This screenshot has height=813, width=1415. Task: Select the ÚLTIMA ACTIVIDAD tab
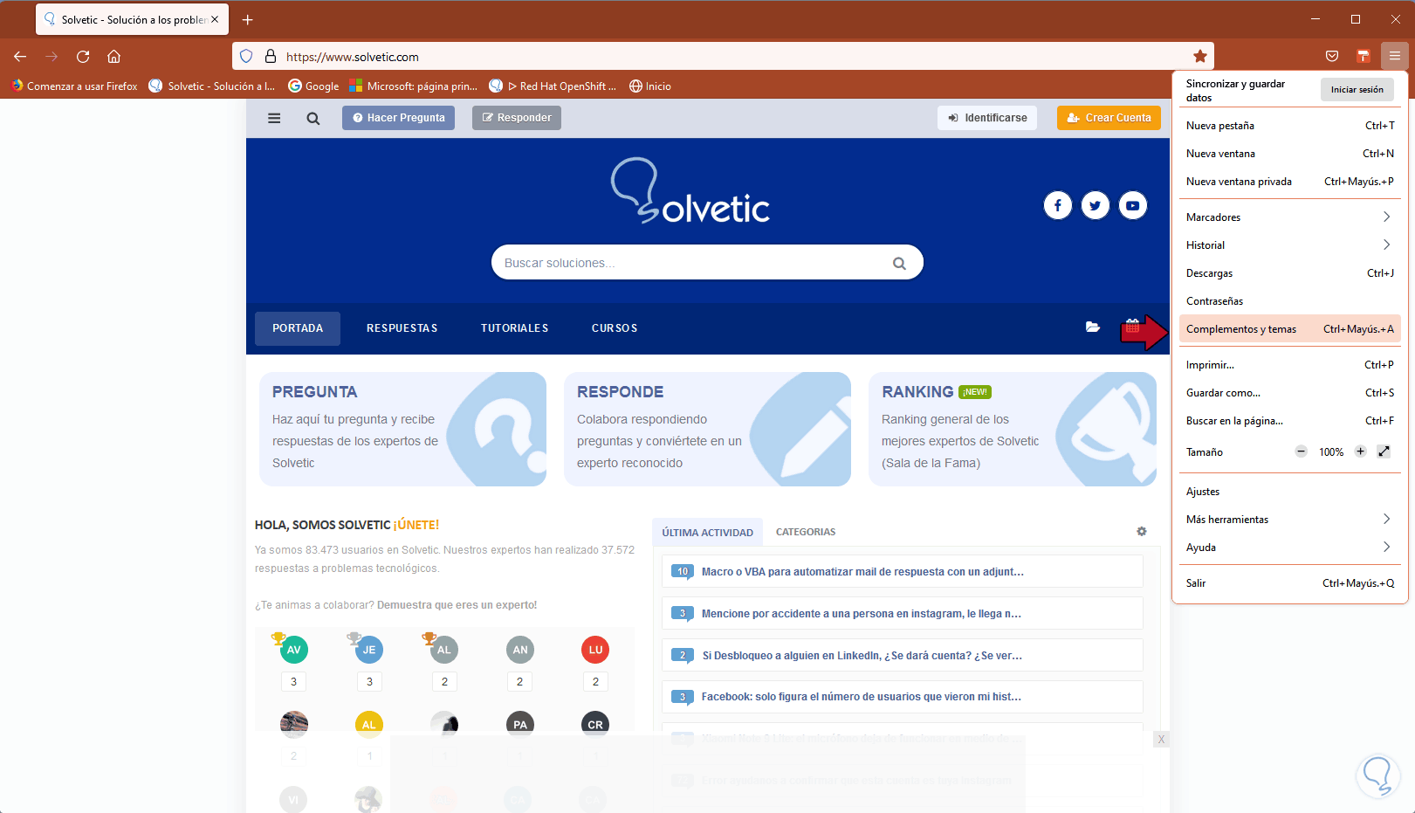coord(708,532)
